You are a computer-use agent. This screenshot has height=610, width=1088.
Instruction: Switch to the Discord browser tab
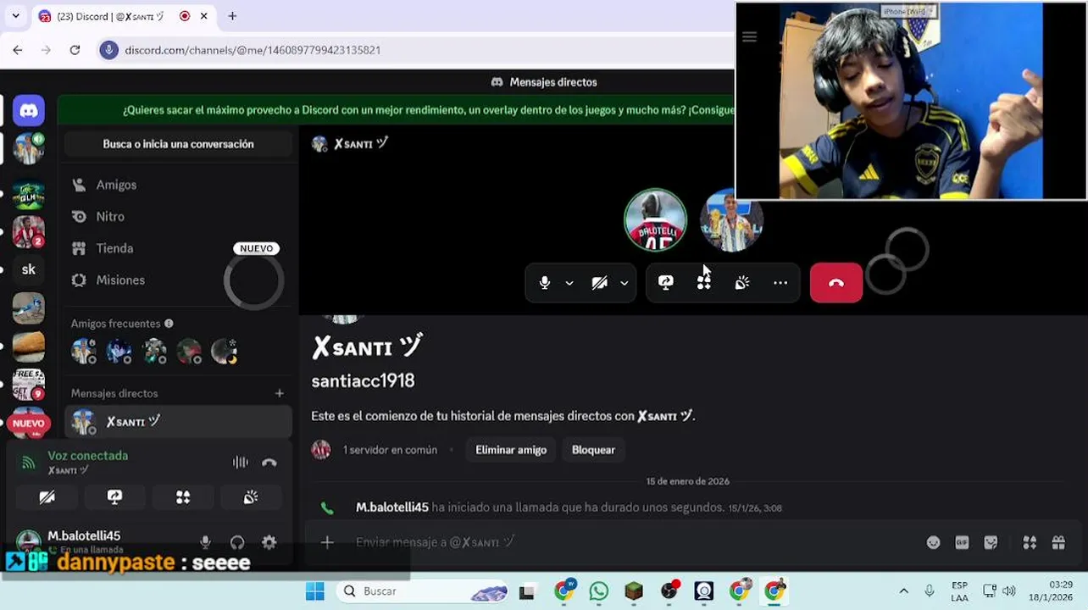tap(123, 16)
